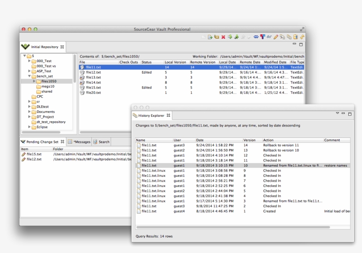Collapse the $ root node in repository tree
The width and height of the screenshot is (362, 253).
24,56
